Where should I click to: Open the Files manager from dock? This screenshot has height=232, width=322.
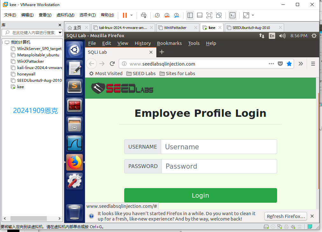[x=75, y=124]
